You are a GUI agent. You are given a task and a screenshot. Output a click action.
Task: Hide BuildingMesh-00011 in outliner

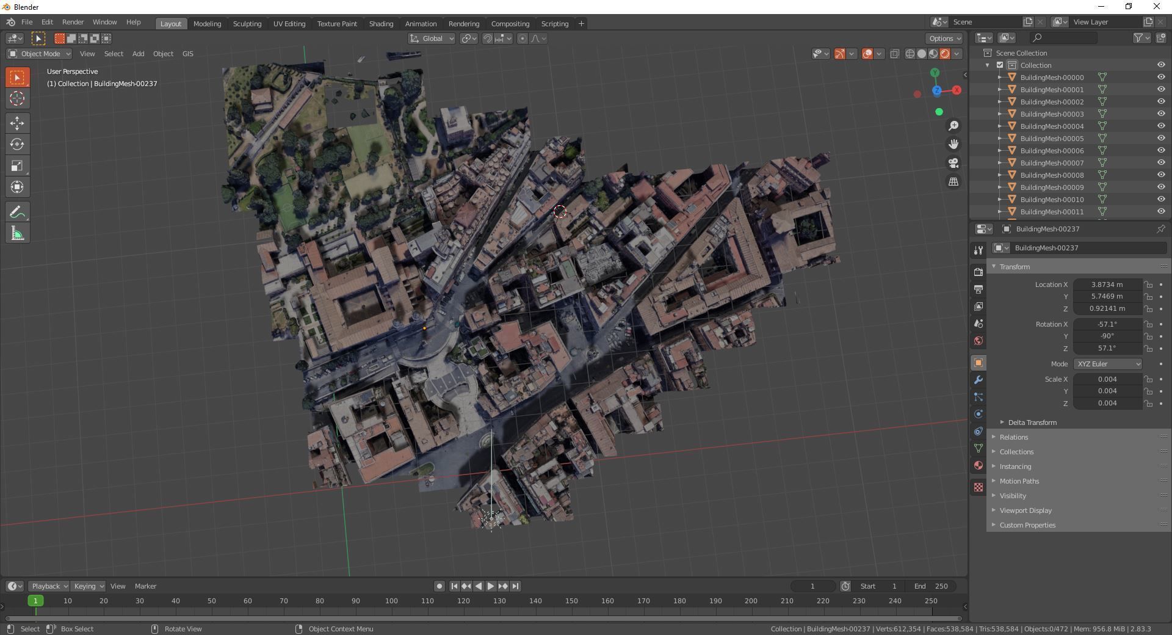pos(1161,211)
